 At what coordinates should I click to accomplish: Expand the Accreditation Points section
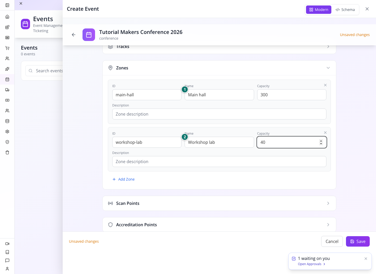pyautogui.click(x=219, y=225)
